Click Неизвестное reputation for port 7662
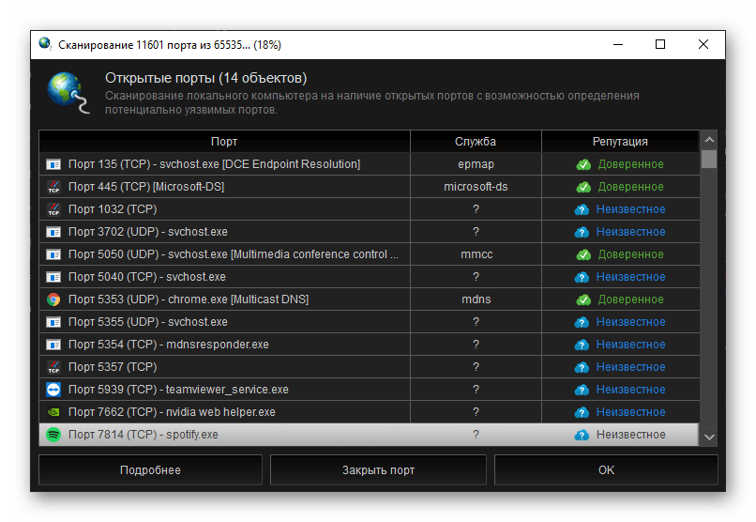The width and height of the screenshot is (756, 522). tap(630, 412)
